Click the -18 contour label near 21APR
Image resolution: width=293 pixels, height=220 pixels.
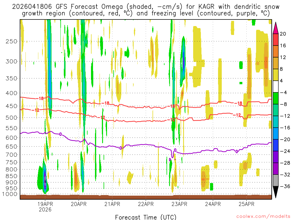[x=105, y=103]
